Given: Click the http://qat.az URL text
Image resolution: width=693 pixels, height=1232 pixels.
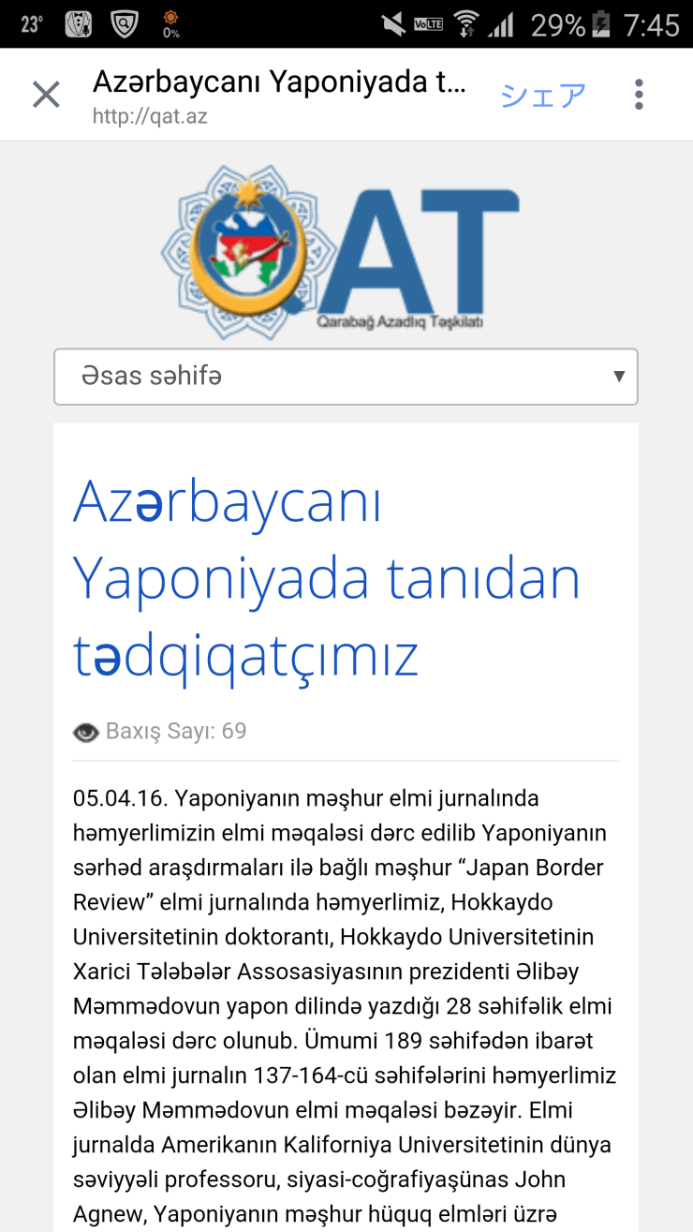Looking at the screenshot, I should click(150, 117).
